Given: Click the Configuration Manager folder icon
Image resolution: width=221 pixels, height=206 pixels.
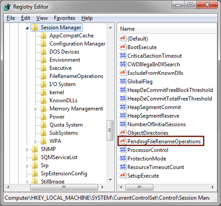Looking at the screenshot, I should [x=44, y=44].
